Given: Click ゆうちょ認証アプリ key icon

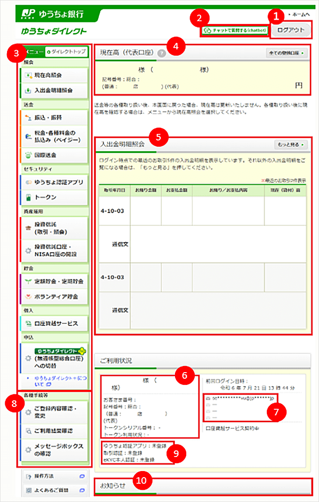Looking at the screenshot, I should tap(29, 182).
